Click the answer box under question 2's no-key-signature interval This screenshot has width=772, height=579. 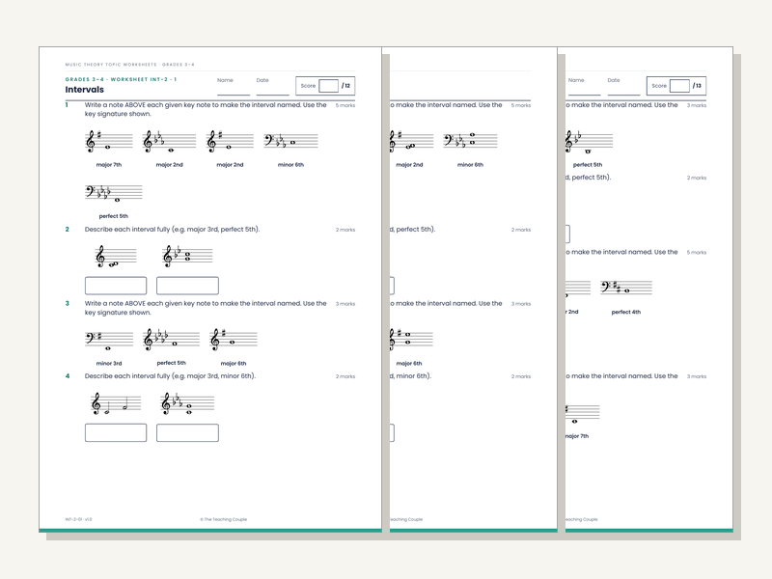pos(116,286)
